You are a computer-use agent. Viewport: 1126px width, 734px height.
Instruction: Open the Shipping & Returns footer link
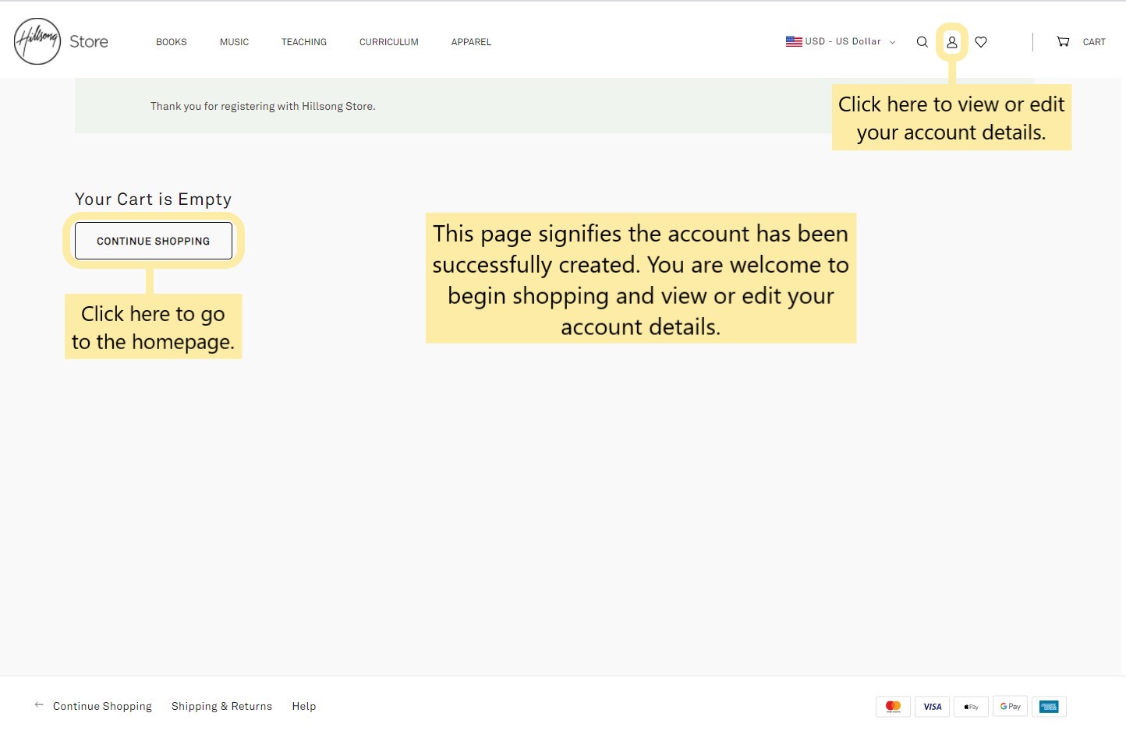[x=221, y=706]
